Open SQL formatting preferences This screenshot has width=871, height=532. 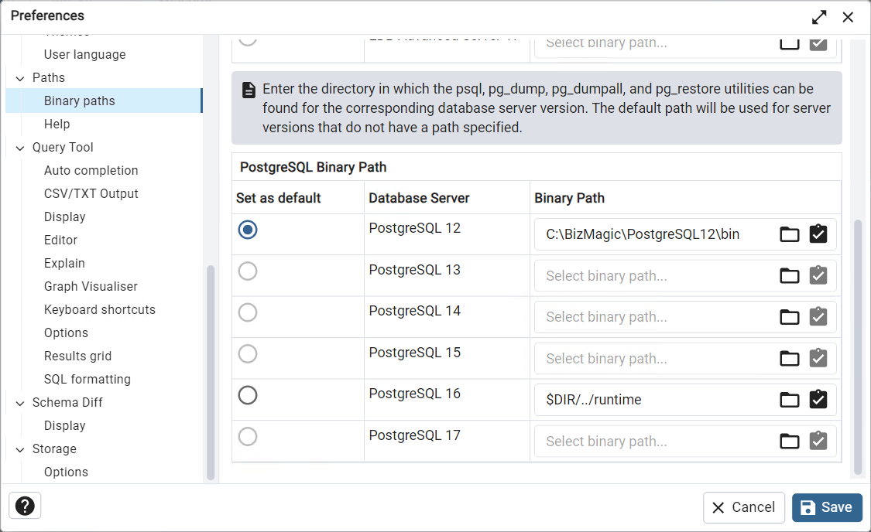pyautogui.click(x=87, y=380)
